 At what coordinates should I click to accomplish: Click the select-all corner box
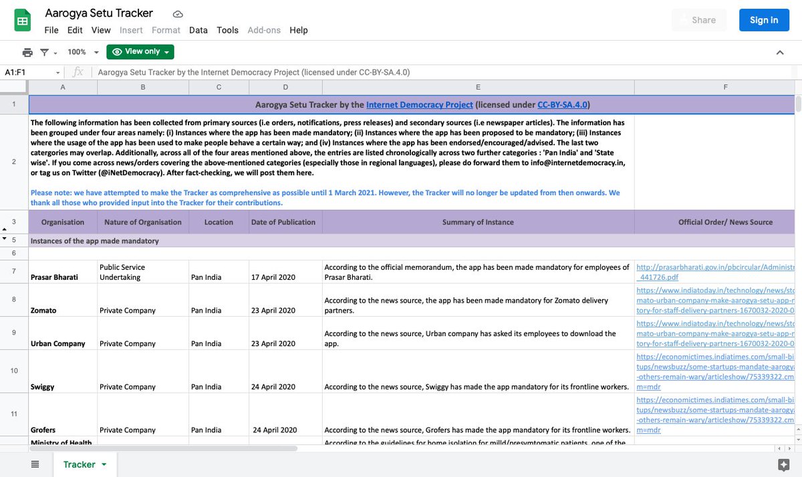pyautogui.click(x=14, y=87)
